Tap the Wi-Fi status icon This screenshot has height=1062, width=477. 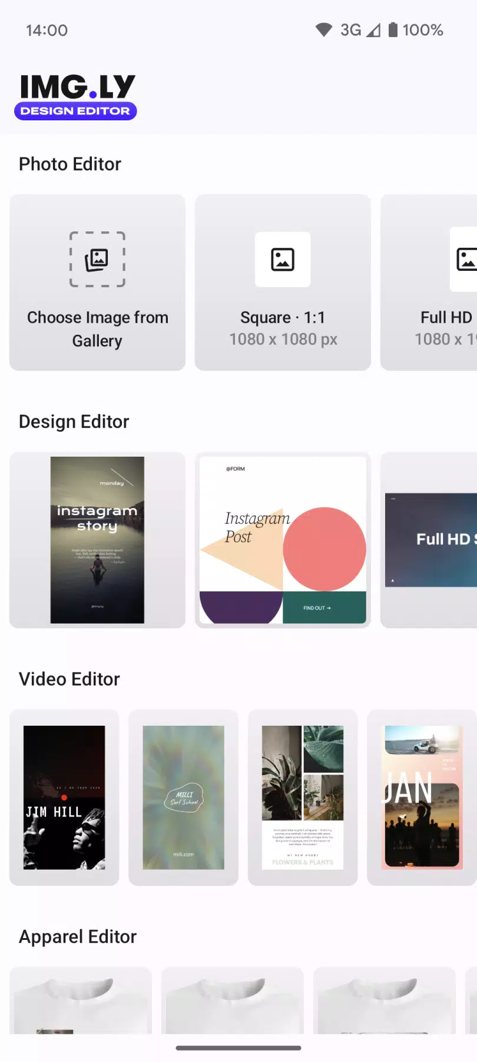(x=324, y=30)
